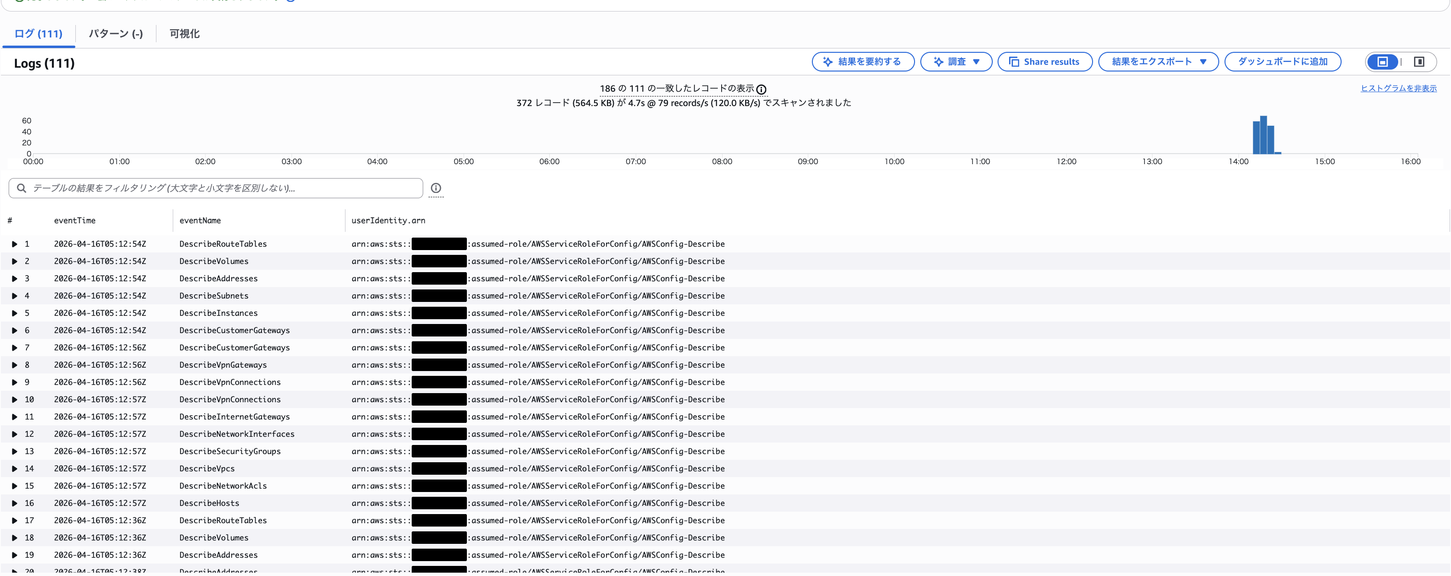Click the 186 の 111 matched records text
This screenshot has width=1451, height=576.
(x=677, y=89)
